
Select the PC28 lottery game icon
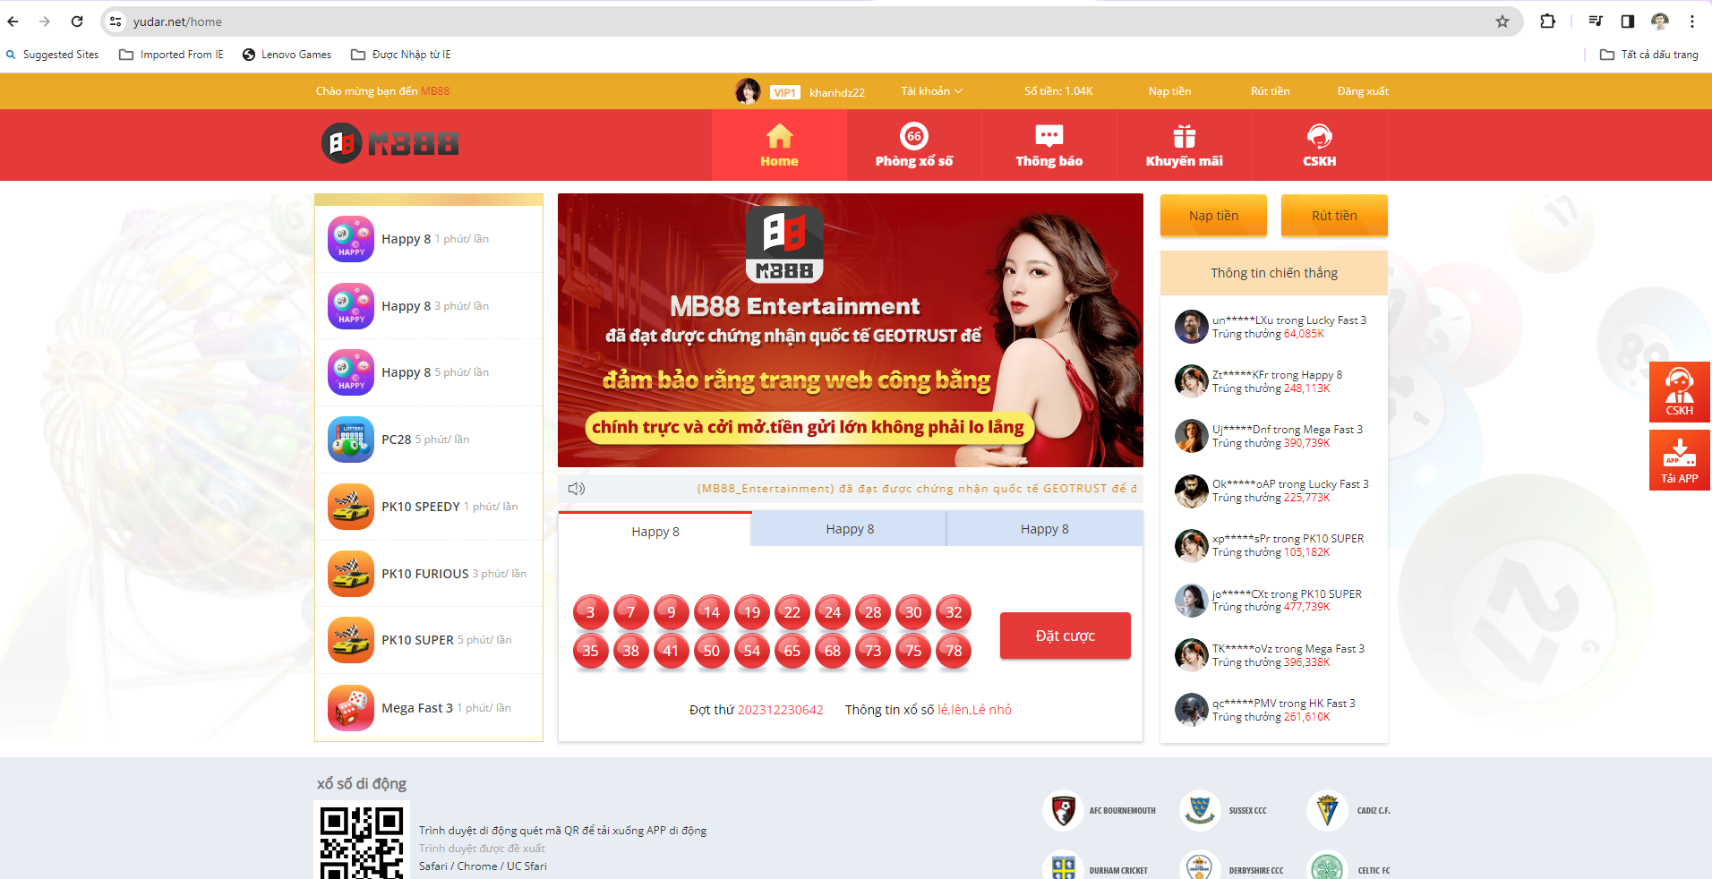(x=351, y=439)
